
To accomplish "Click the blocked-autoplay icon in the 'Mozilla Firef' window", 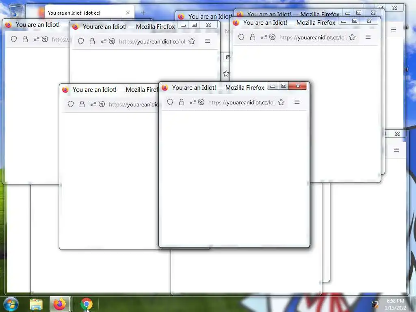I will coord(102,104).
